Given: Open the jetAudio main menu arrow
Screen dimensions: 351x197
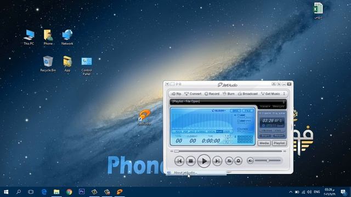Looking at the screenshot, I should point(167,84).
